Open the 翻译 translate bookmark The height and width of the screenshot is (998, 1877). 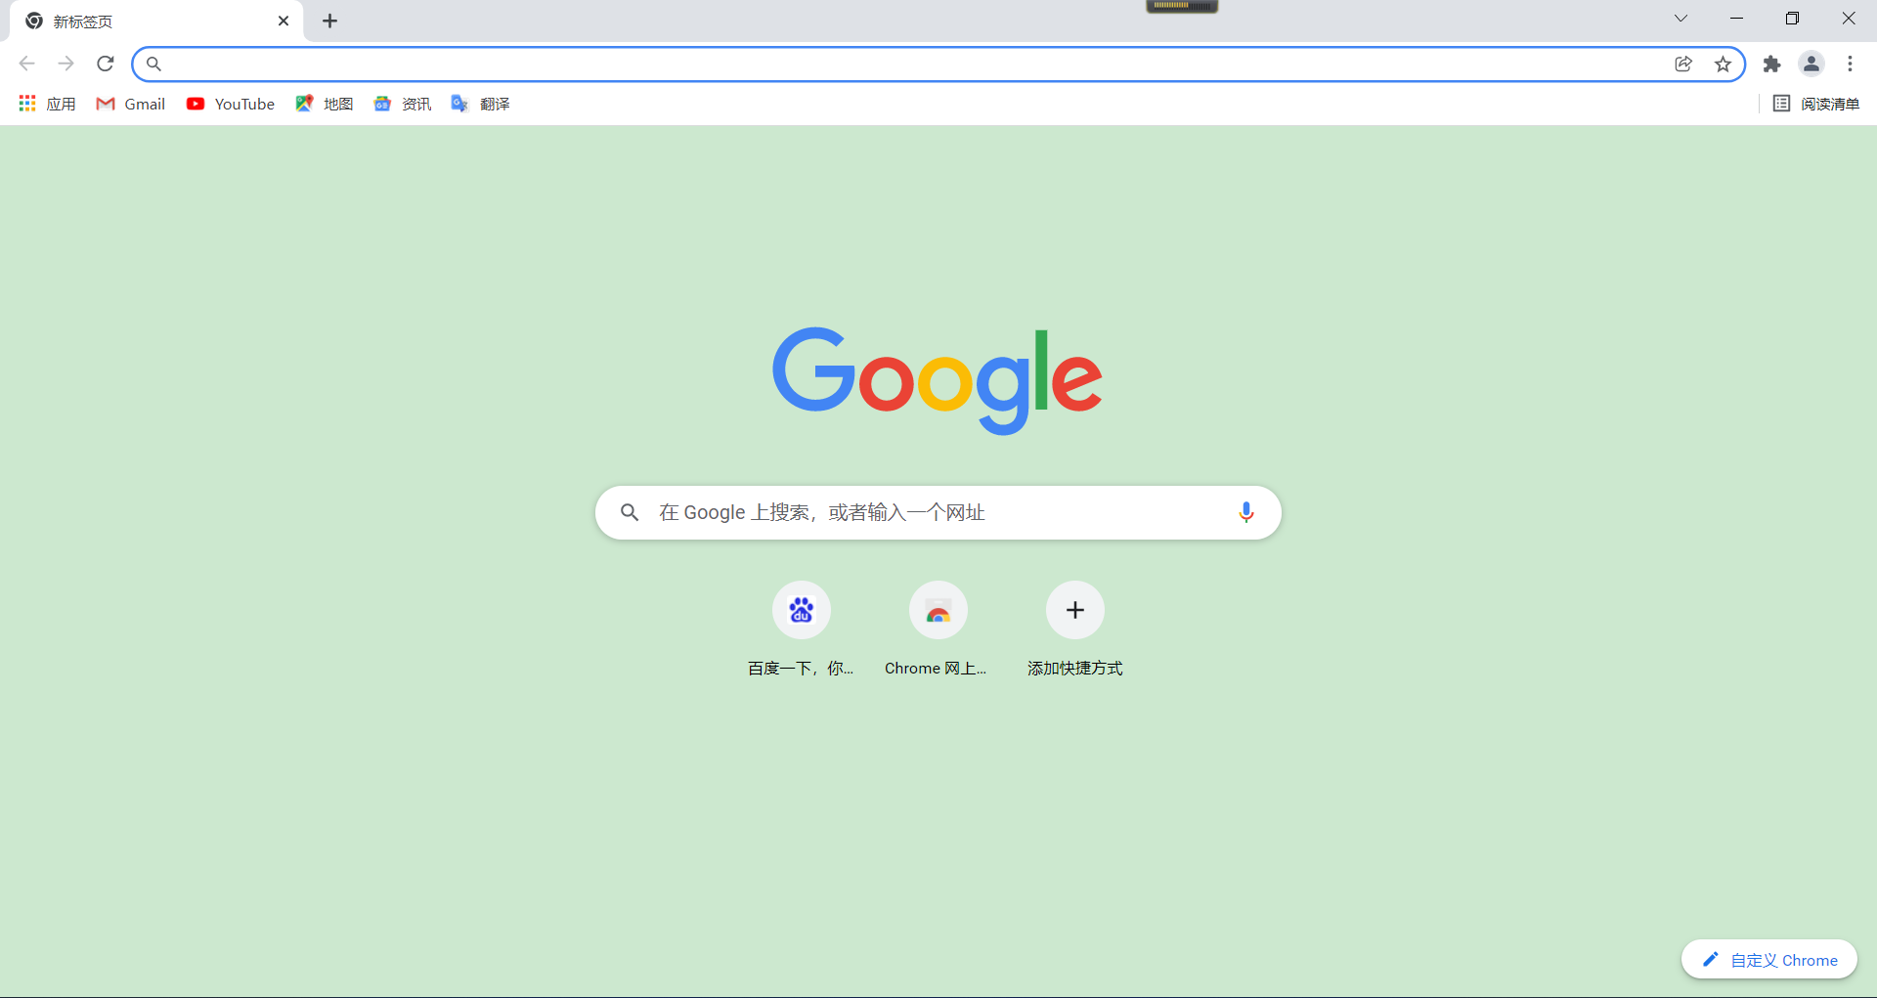tap(480, 104)
